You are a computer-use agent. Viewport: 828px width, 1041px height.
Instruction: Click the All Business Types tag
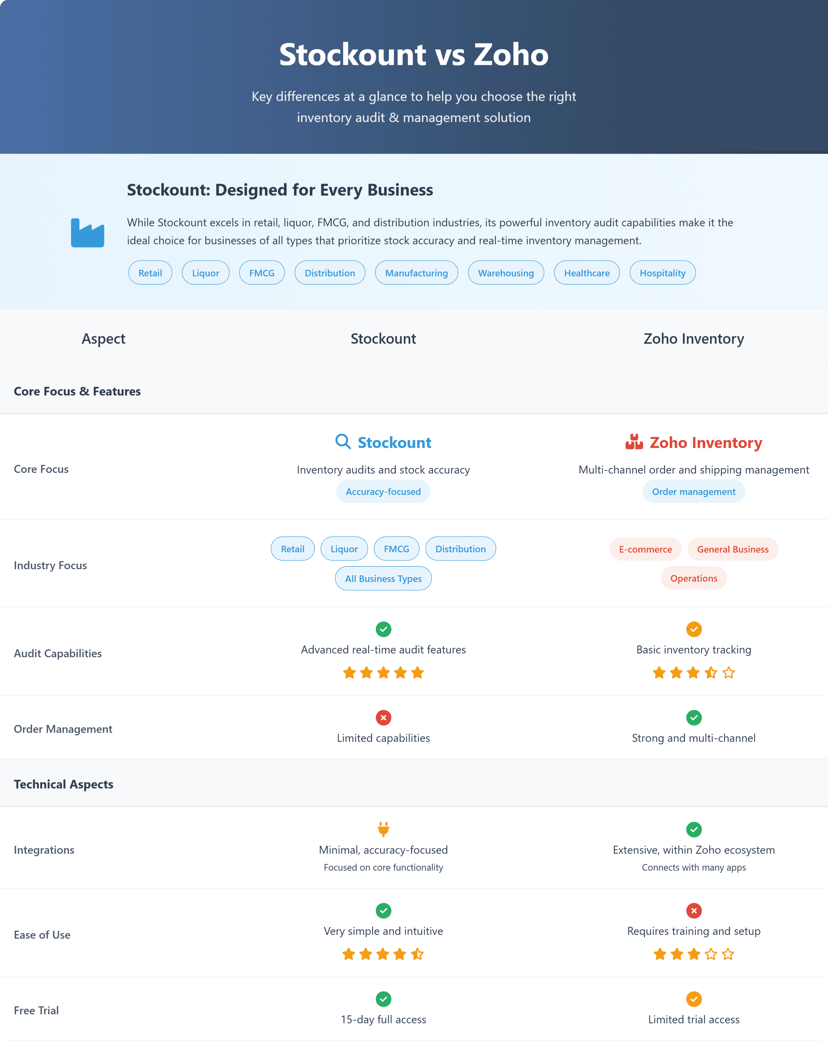384,578
